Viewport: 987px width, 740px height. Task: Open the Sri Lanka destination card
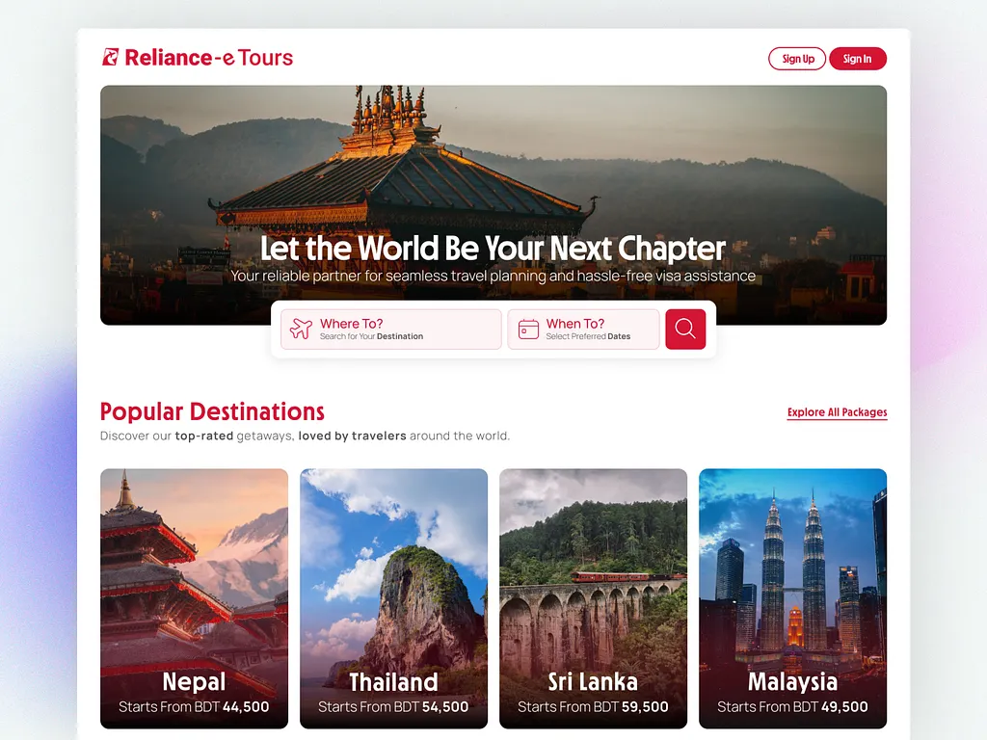[593, 598]
